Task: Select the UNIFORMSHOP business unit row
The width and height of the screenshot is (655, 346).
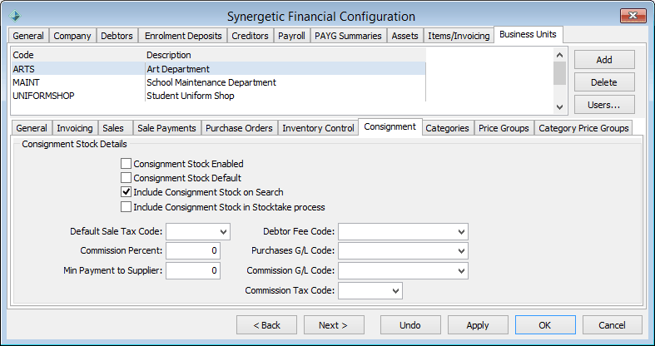Action: [219, 96]
